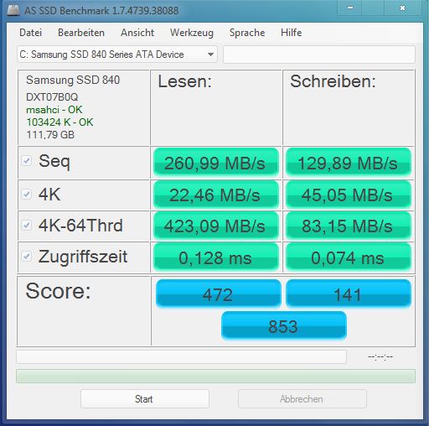This screenshot has width=429, height=426.
Task: Open the Bearbeiten menu
Action: (x=81, y=33)
